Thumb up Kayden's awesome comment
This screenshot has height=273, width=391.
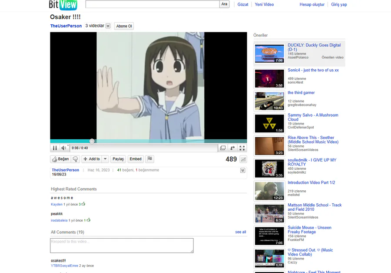pos(83,204)
